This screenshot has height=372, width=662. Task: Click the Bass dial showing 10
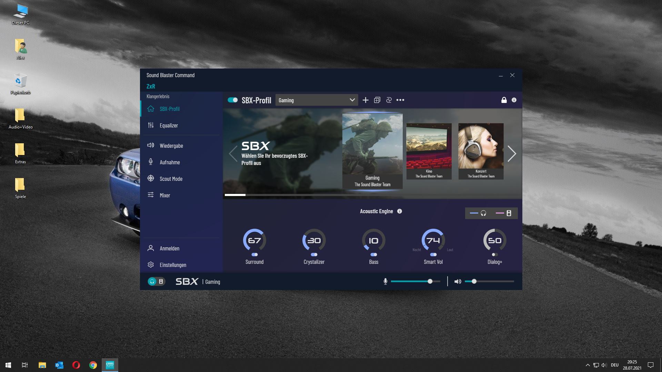[373, 240]
